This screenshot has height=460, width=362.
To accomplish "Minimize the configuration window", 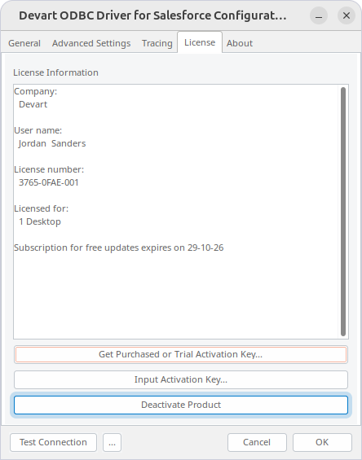I will pos(319,15).
